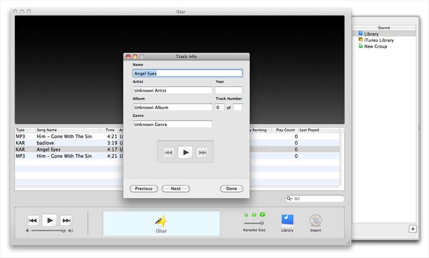Click the Previous button
The image size is (429, 258).
pos(144,188)
